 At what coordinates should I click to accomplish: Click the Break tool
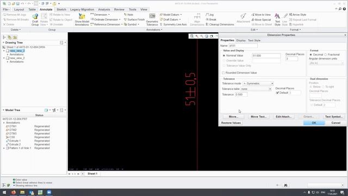click(x=210, y=20)
